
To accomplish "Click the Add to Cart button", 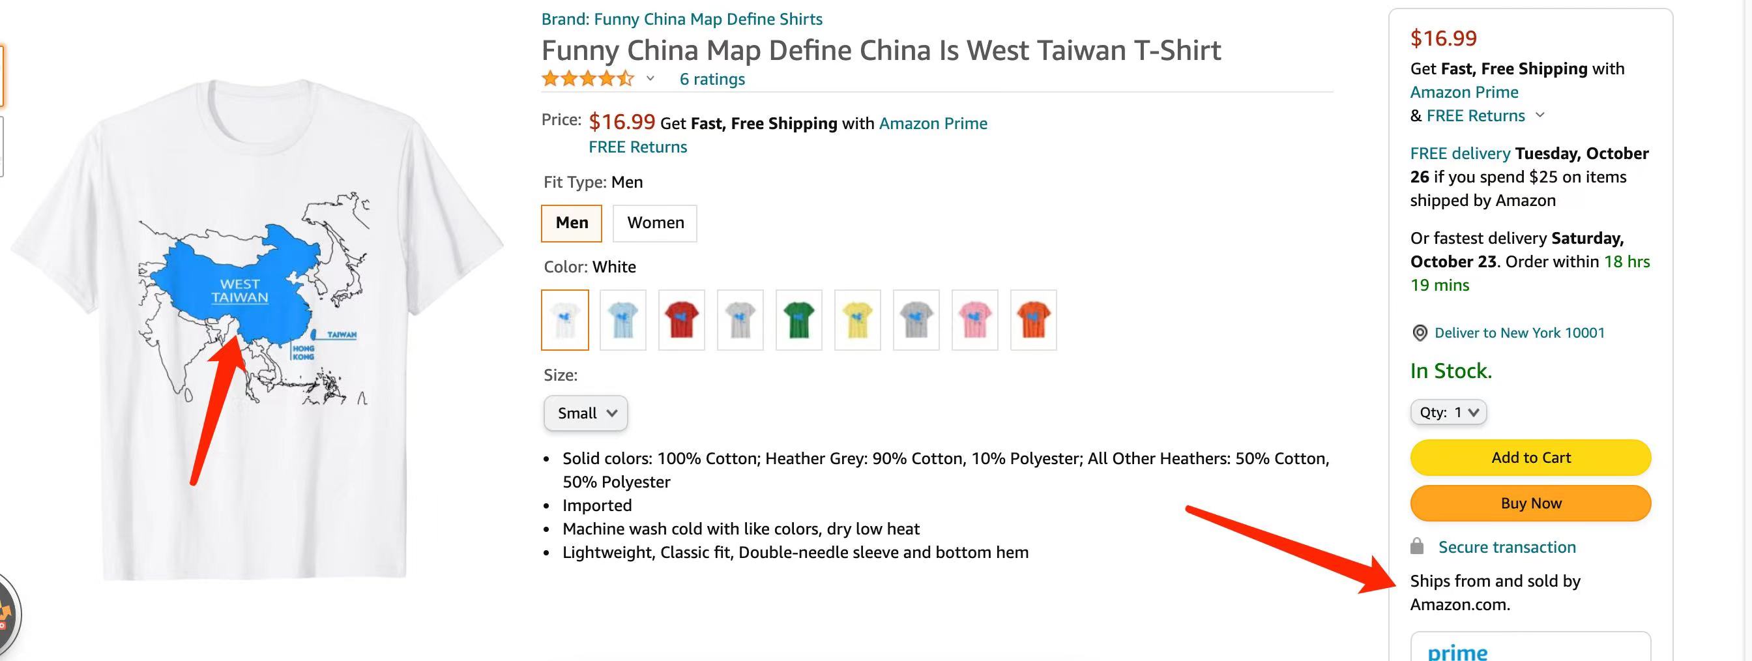I will [x=1530, y=458].
